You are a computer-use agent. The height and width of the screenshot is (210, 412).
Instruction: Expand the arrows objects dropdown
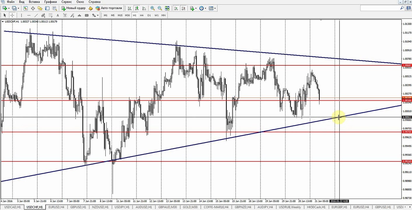click(x=97, y=15)
